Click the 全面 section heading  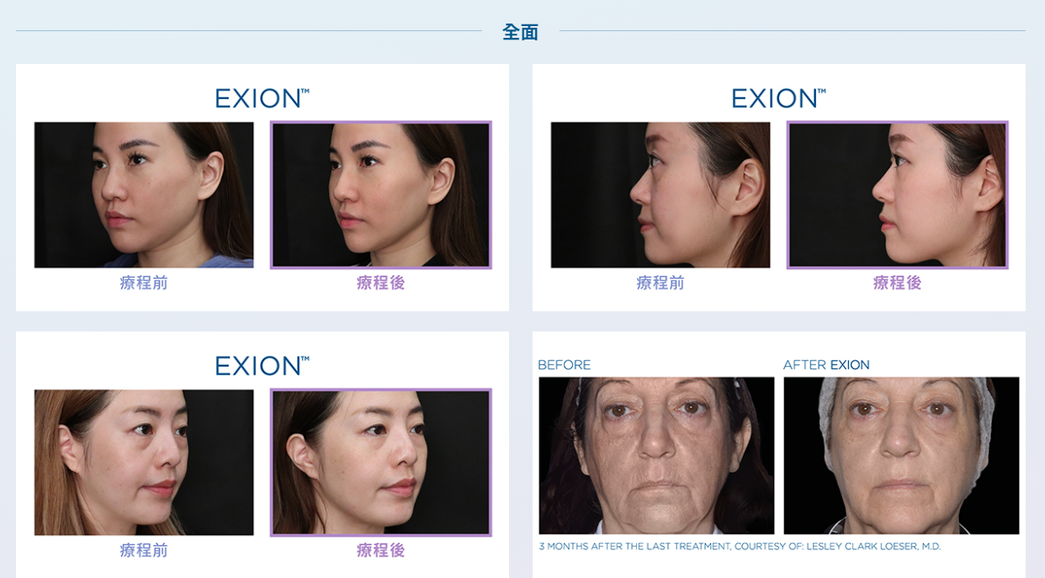[x=520, y=32]
